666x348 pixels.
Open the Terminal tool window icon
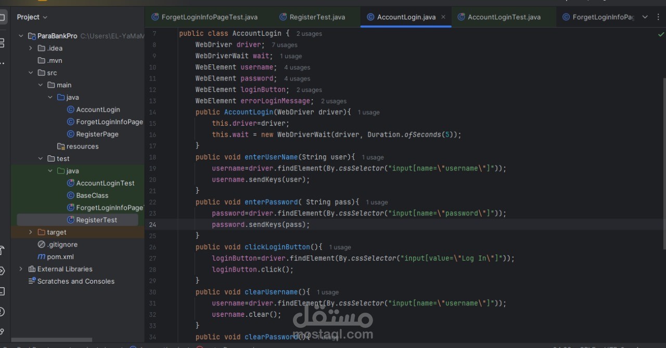(x=2, y=291)
